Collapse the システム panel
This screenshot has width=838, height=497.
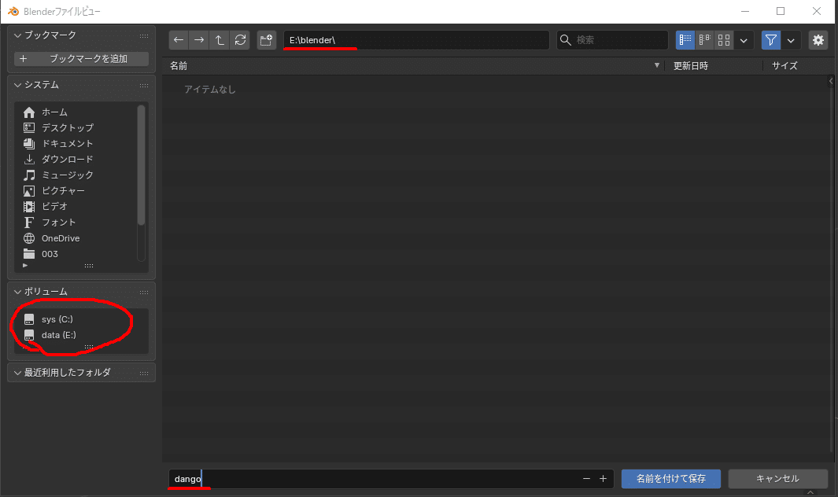[18, 85]
